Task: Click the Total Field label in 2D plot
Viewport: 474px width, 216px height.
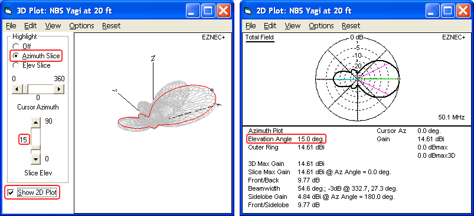Action: [x=259, y=37]
